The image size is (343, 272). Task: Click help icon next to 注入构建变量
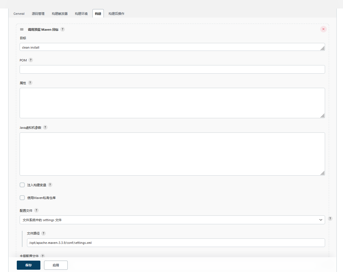[x=50, y=185]
